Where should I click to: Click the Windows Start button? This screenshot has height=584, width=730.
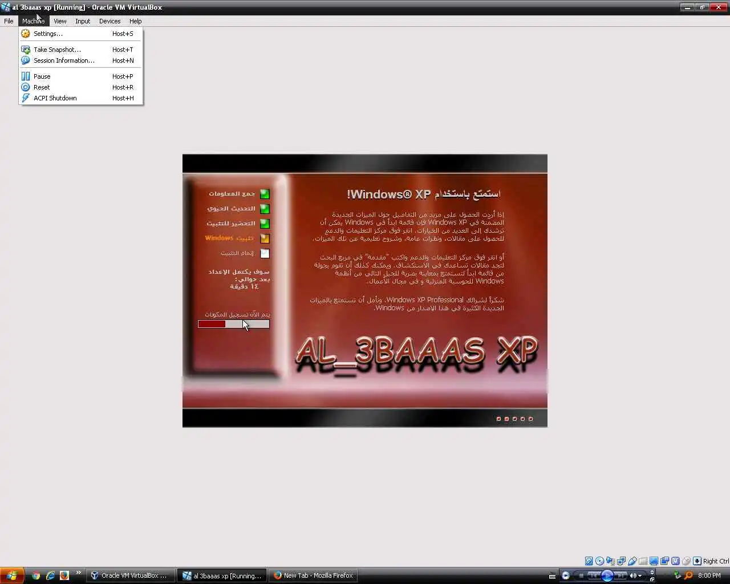[x=12, y=575]
